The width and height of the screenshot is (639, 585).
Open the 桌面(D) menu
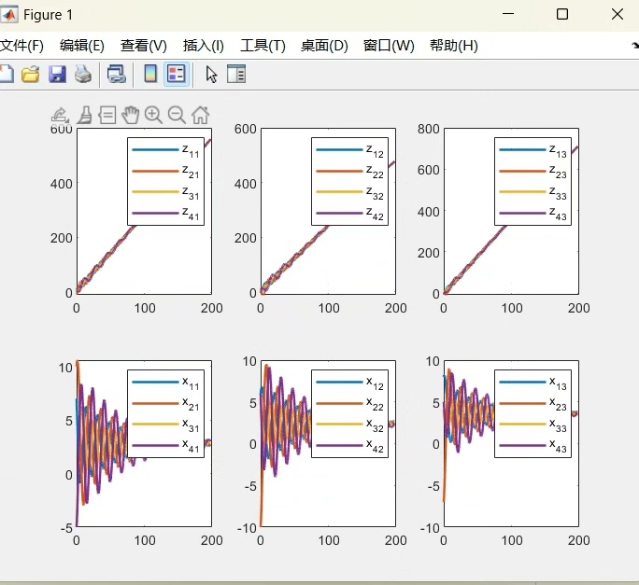point(324,45)
